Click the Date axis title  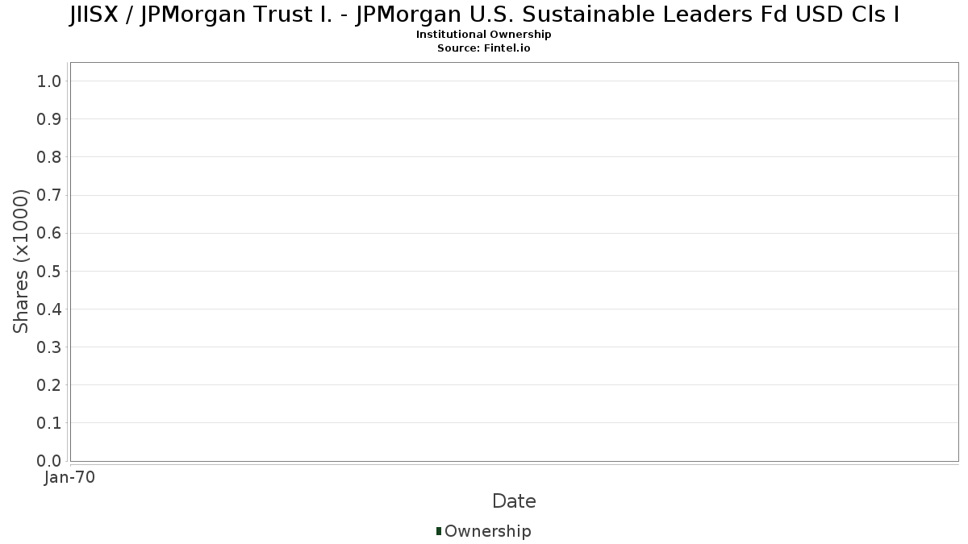514,501
